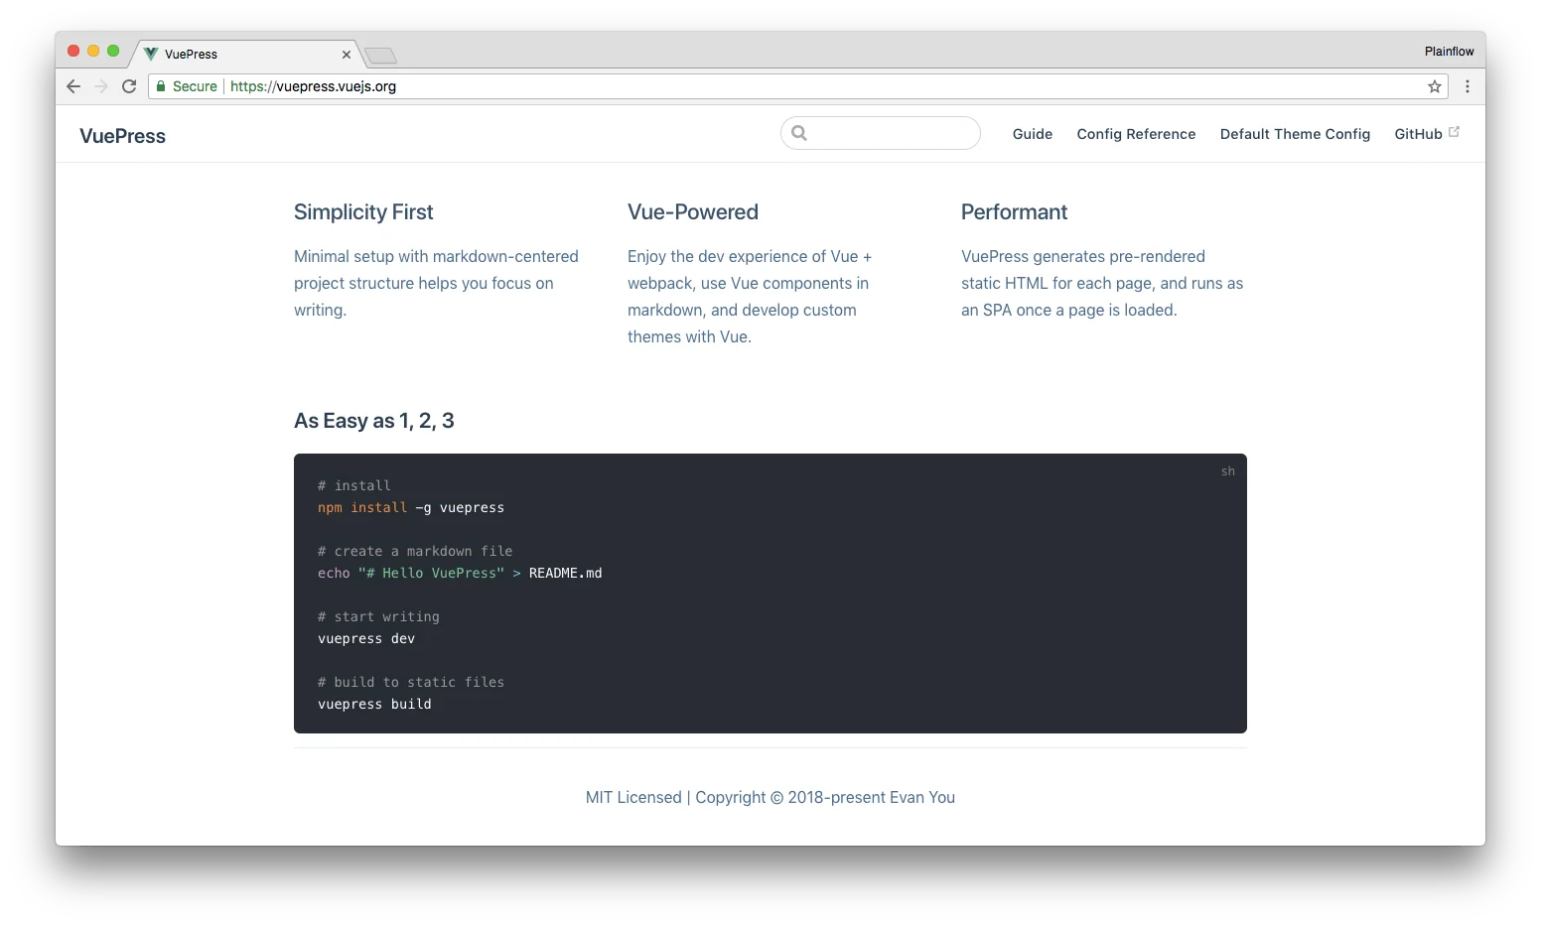Screen dimensions: 1541x925
Task: Open Config Reference page
Action: [x=1136, y=134]
